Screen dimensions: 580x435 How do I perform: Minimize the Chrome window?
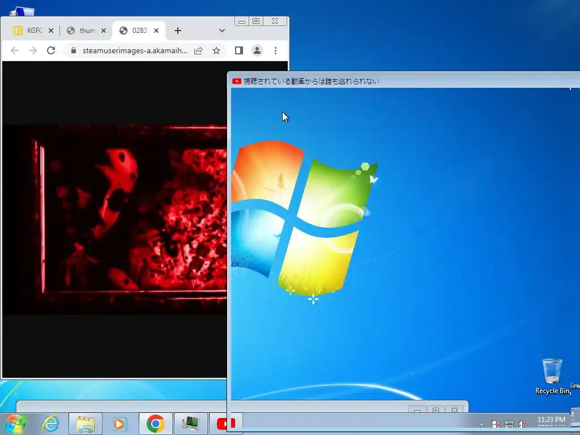point(241,22)
